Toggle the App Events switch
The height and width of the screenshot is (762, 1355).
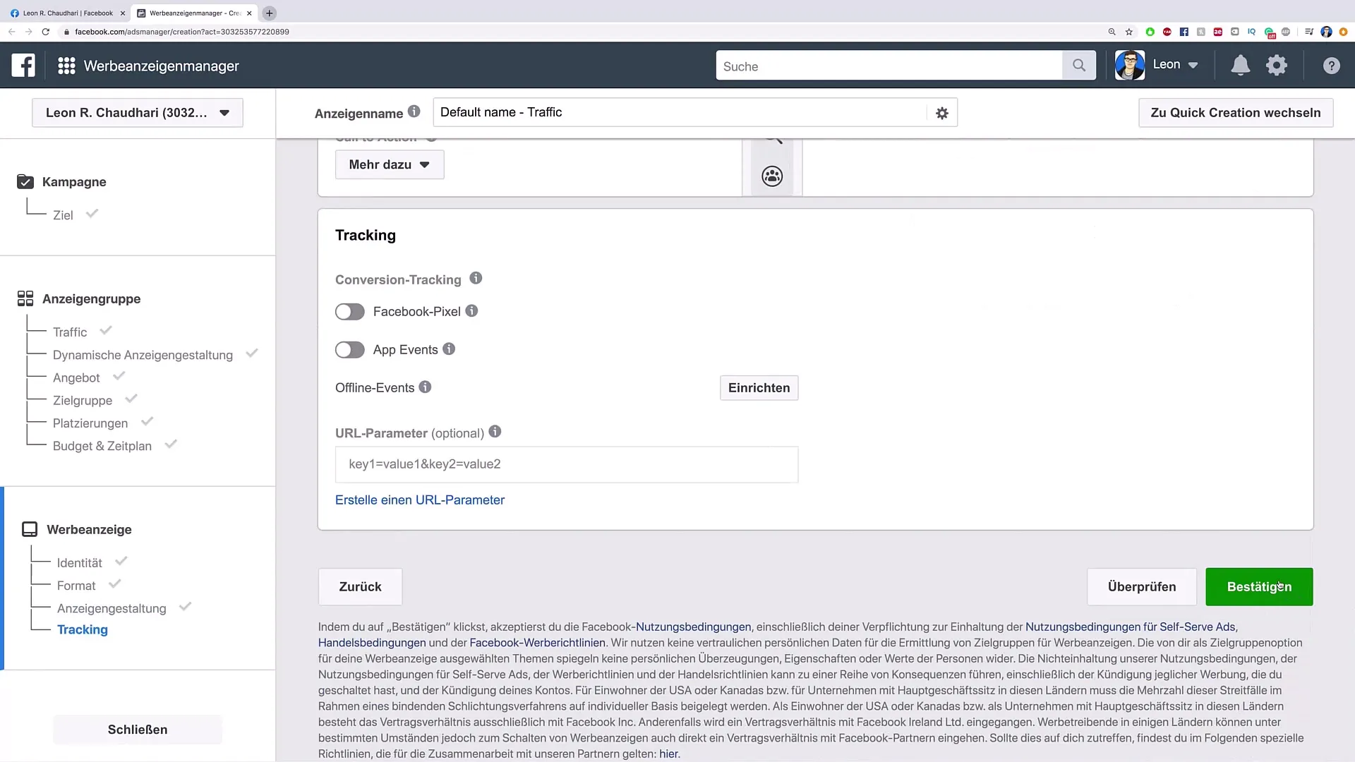pos(350,350)
